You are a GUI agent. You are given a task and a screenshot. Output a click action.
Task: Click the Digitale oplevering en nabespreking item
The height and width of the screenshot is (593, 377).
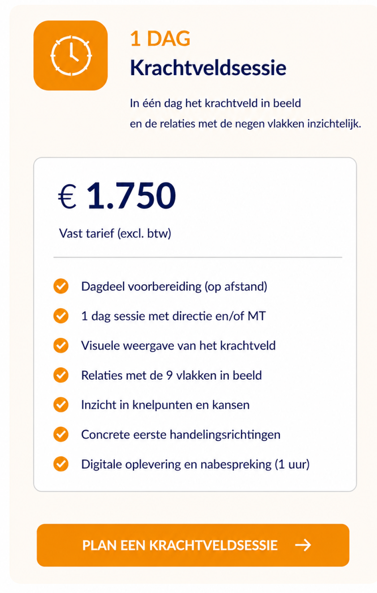pos(195,464)
